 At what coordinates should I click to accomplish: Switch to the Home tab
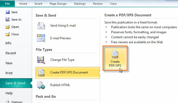click(23, 4)
